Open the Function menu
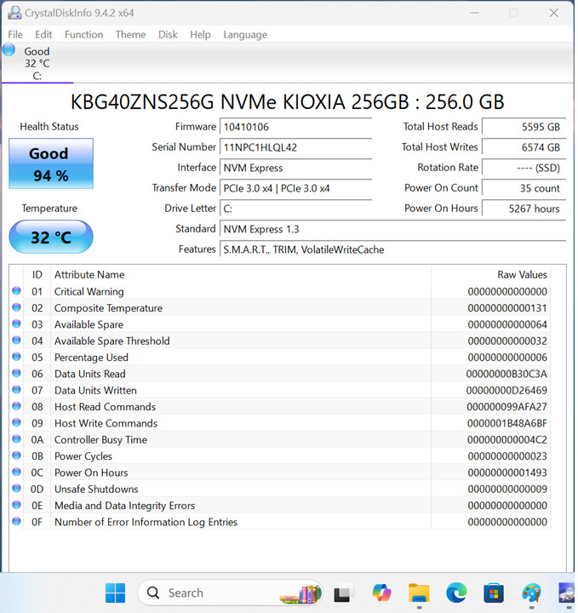The width and height of the screenshot is (578, 613). click(83, 34)
